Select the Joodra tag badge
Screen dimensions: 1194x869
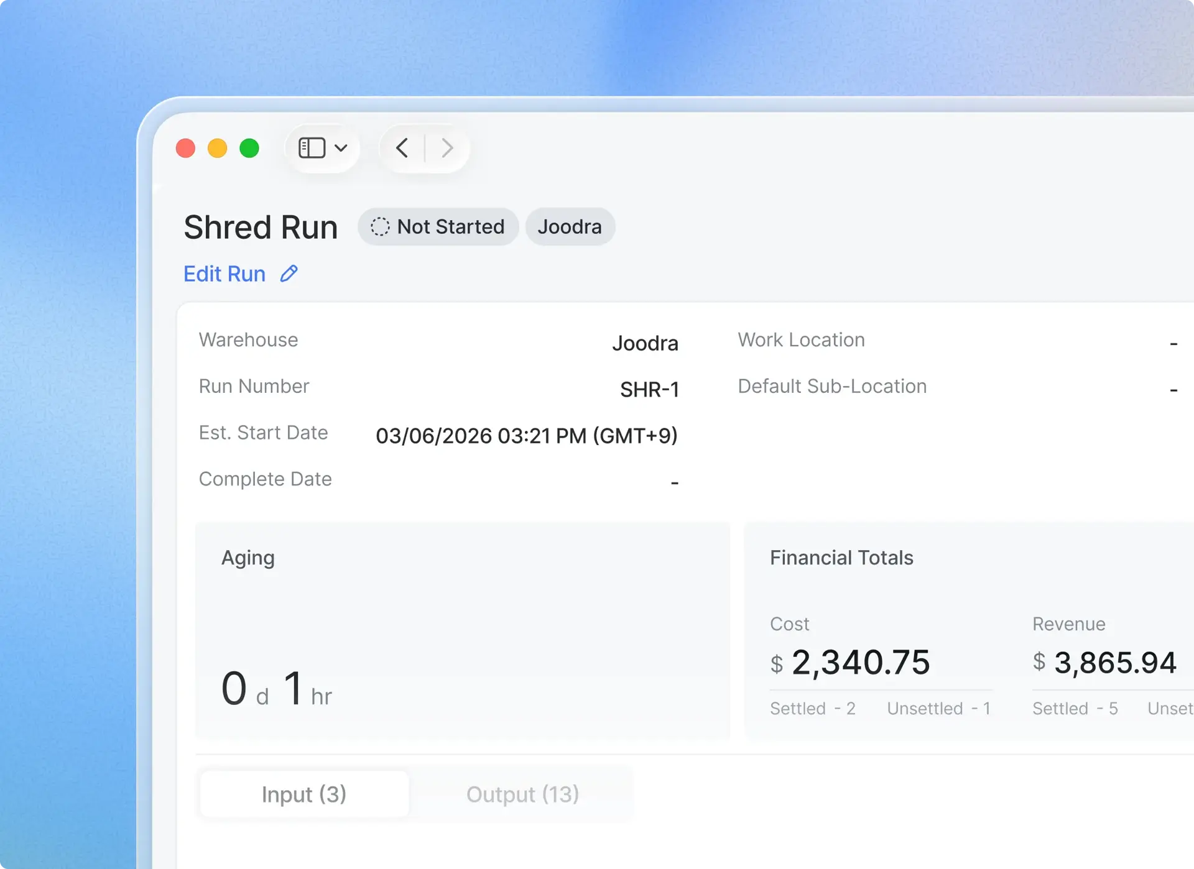[570, 226]
